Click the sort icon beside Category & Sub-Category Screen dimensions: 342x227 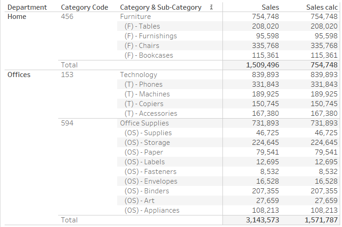tap(211, 7)
